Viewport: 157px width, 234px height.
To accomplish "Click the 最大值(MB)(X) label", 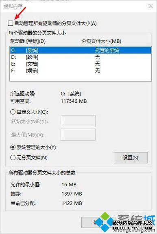I will pyautogui.click(x=28, y=135).
